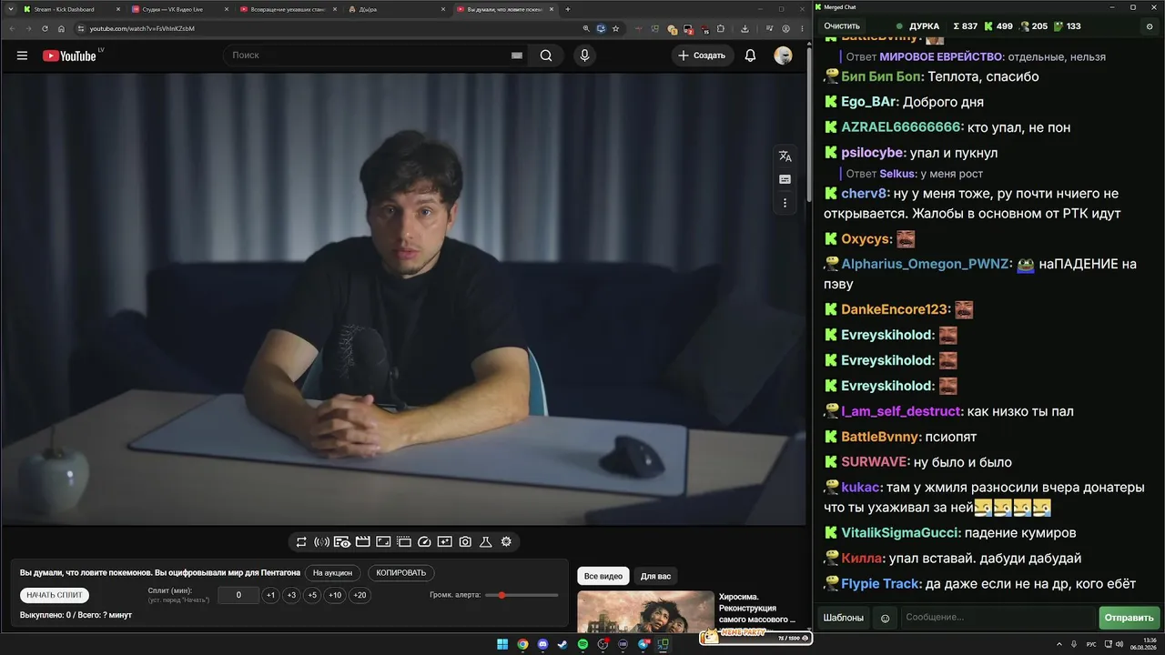Toggle the loop icon in the player toolbar
Image resolution: width=1165 pixels, height=655 pixels.
[x=301, y=541]
